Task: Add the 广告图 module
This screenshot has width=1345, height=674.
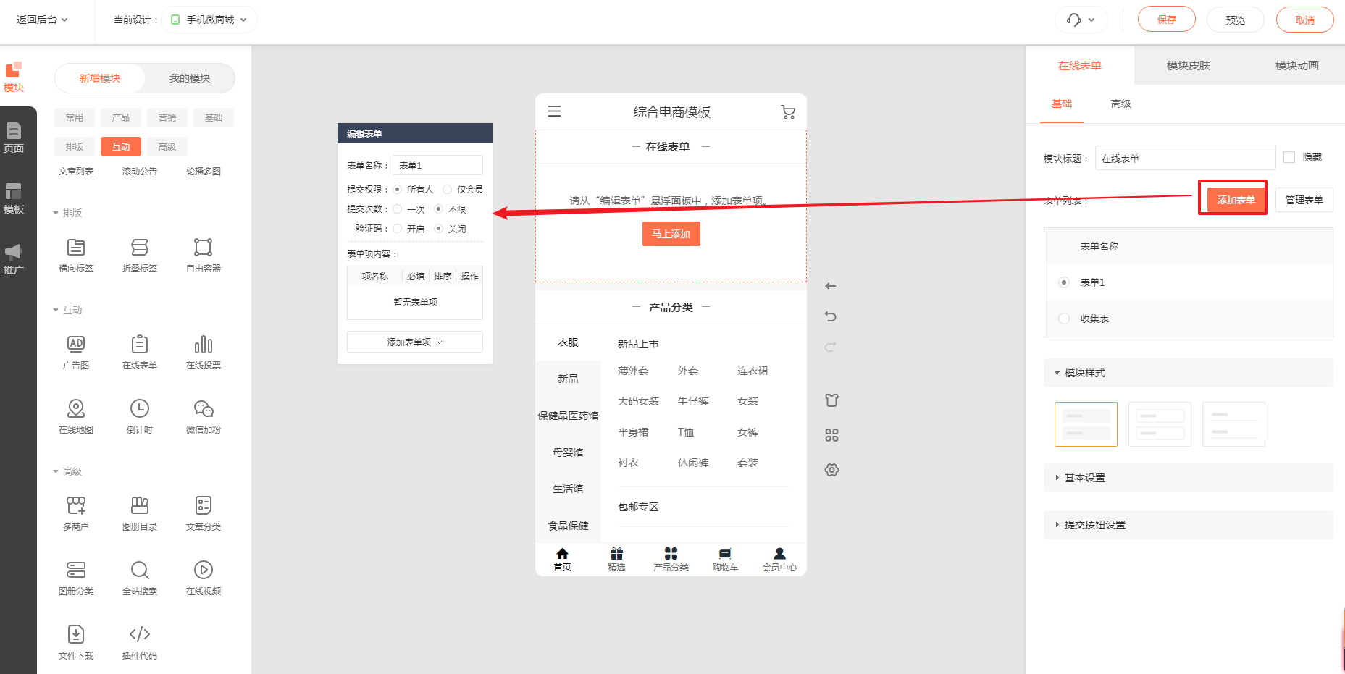Action: pyautogui.click(x=76, y=352)
